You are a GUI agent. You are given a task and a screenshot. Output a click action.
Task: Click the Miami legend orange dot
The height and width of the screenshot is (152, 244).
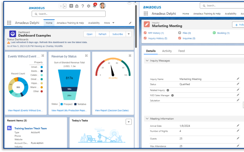[42, 87]
